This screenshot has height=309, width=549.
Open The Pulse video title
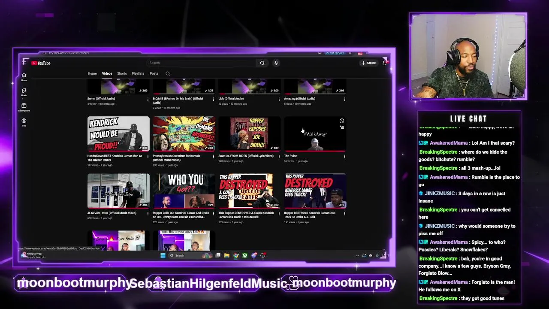[290, 156]
